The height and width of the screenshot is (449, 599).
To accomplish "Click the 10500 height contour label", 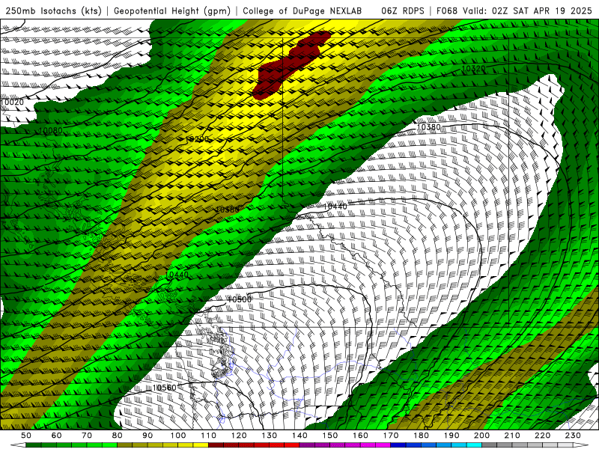I will pos(240,300).
